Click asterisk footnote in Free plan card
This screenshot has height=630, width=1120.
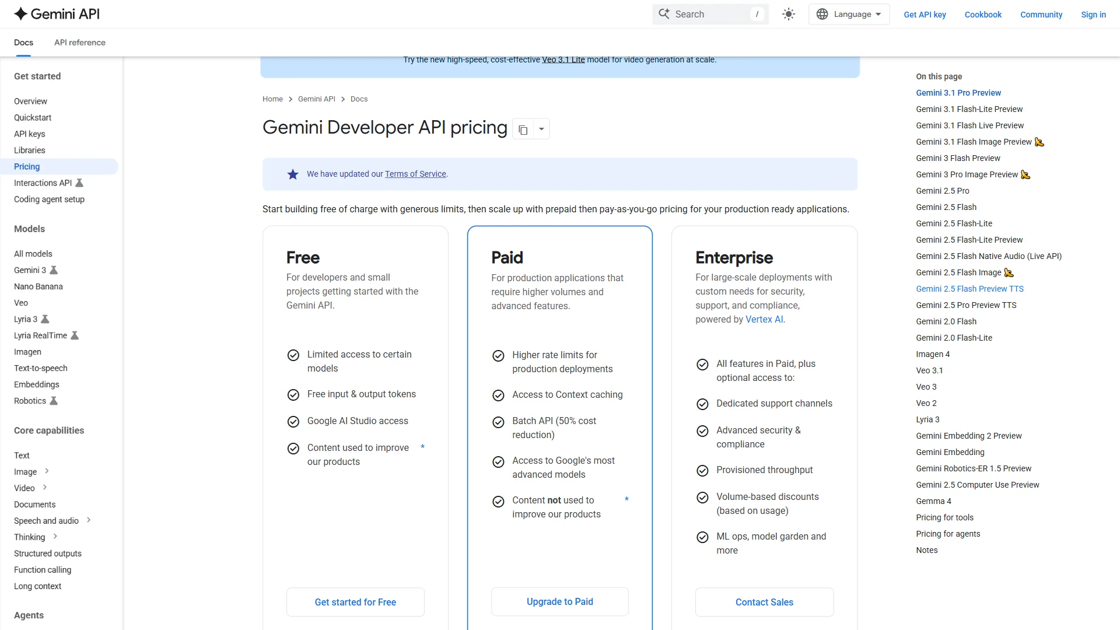pyautogui.click(x=422, y=447)
